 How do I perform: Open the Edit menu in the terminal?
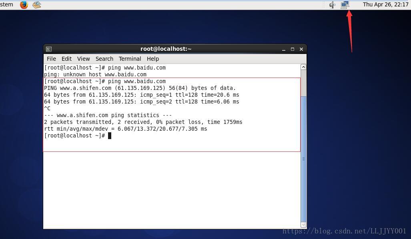(x=66, y=59)
